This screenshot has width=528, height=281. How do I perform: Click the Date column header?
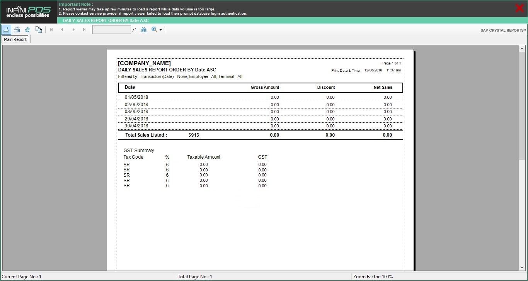click(x=130, y=87)
